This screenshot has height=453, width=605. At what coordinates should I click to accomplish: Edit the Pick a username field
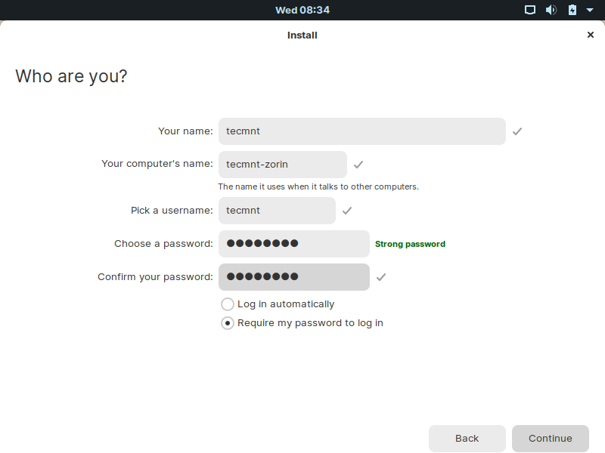[x=277, y=211]
